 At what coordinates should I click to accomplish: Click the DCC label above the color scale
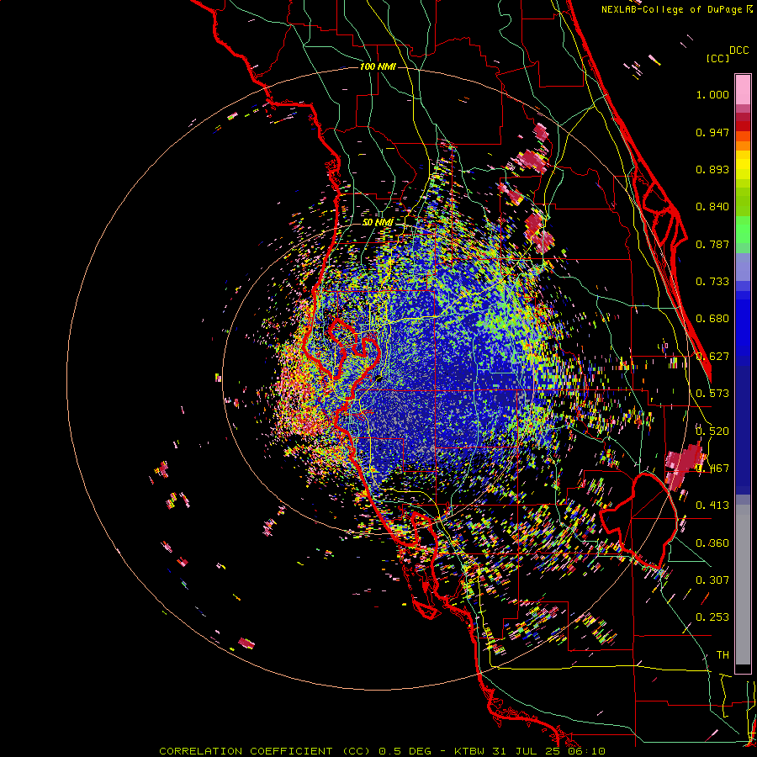coord(738,50)
